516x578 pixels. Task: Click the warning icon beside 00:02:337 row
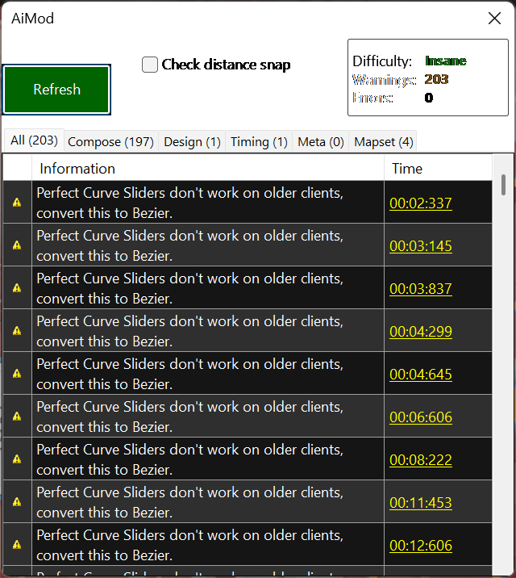pos(17,203)
